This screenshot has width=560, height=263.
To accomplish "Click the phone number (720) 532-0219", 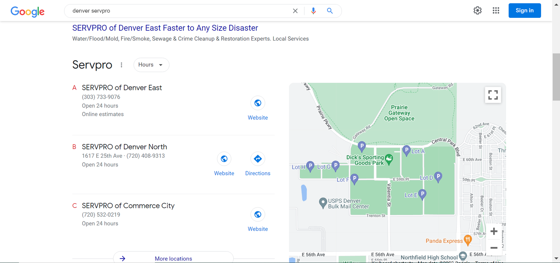I will [101, 215].
